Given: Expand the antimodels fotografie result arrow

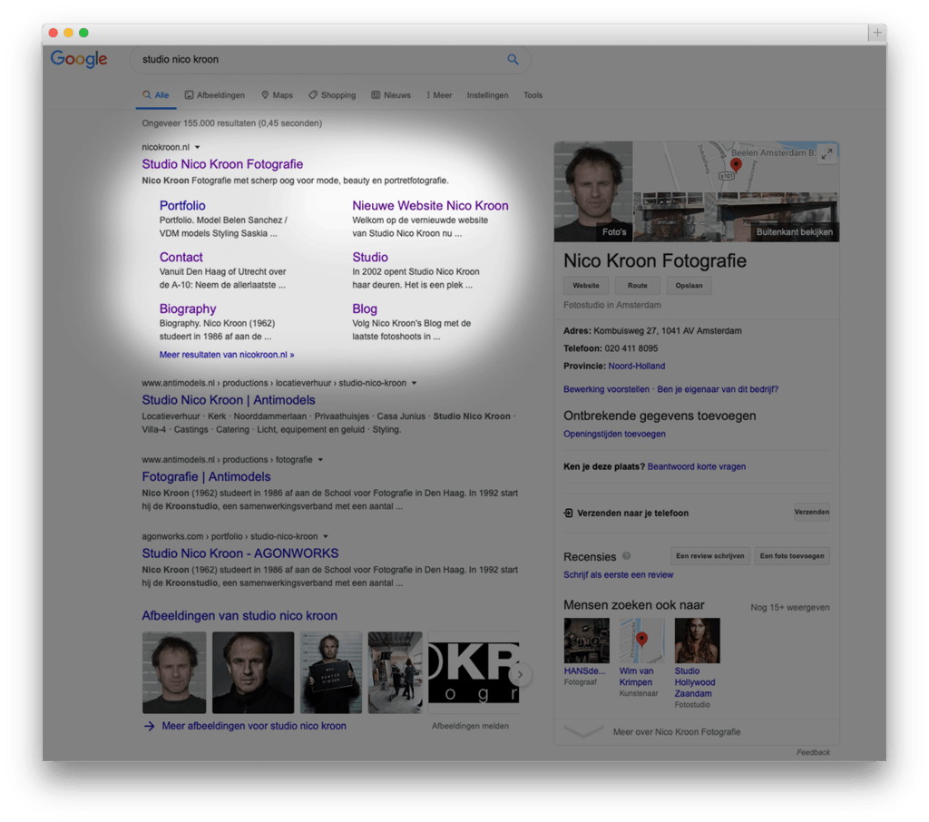Looking at the screenshot, I should pos(320,459).
